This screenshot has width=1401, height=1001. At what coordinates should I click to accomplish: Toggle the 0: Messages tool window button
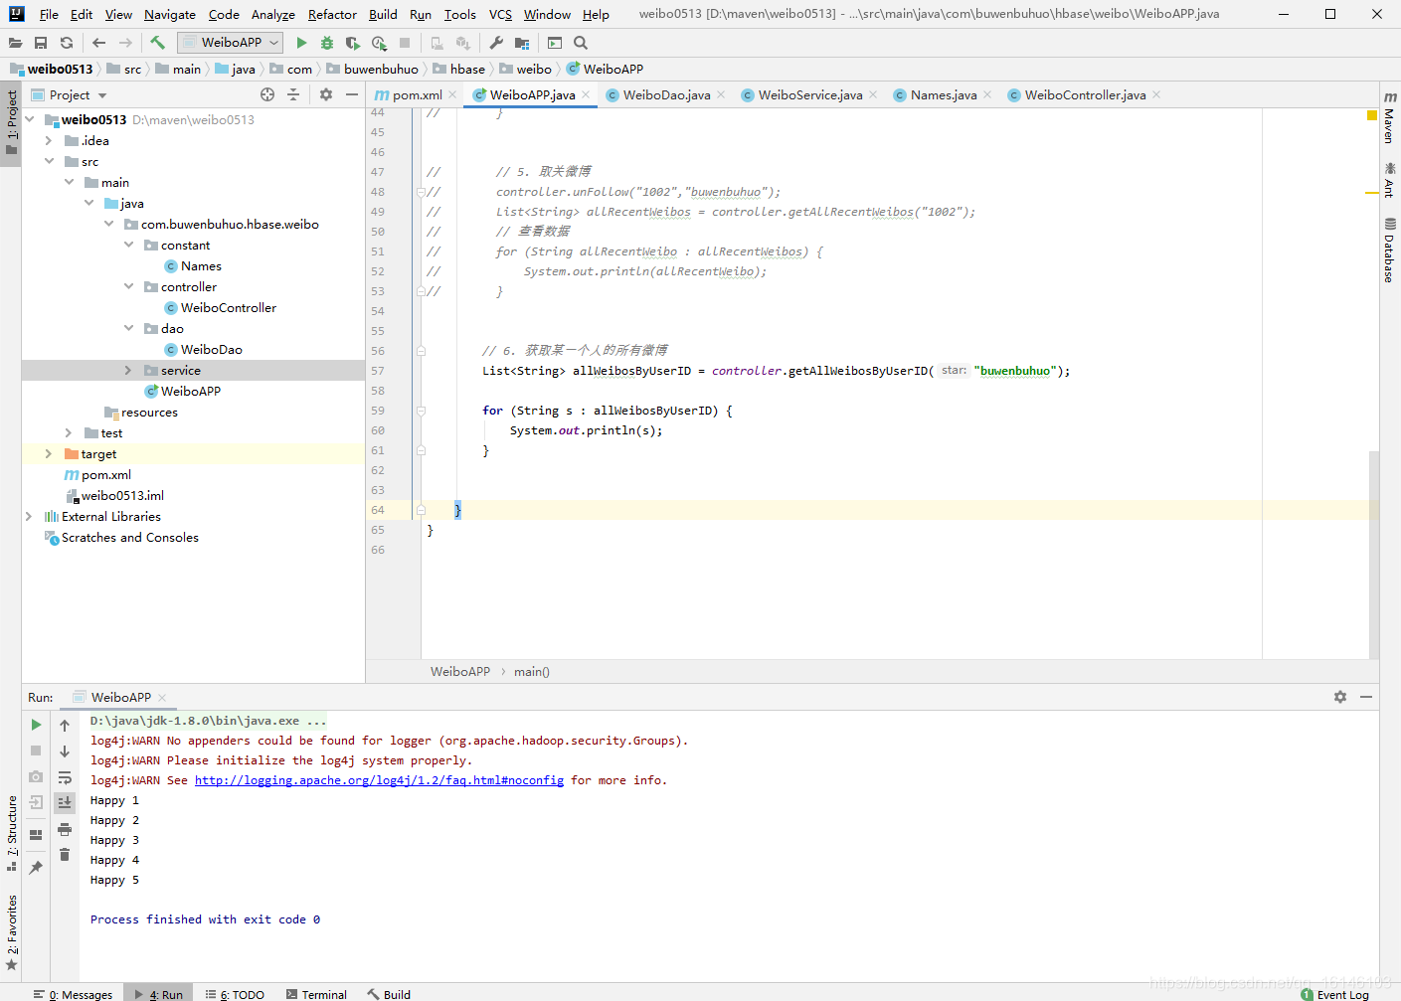point(73,994)
